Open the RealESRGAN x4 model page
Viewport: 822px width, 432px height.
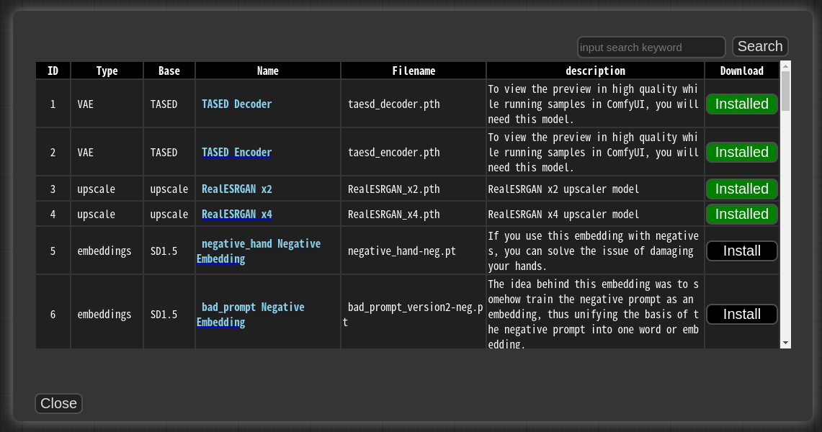point(237,214)
